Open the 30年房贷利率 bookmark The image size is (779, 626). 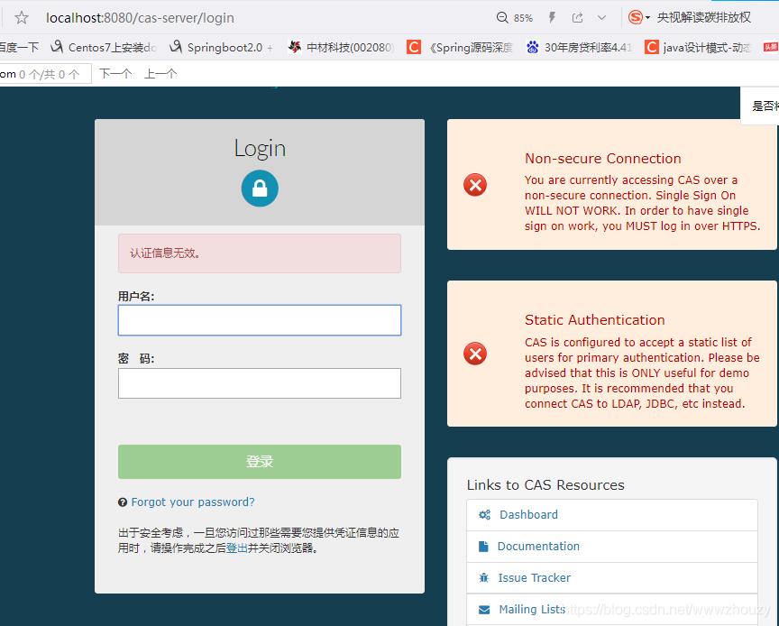[x=579, y=47]
